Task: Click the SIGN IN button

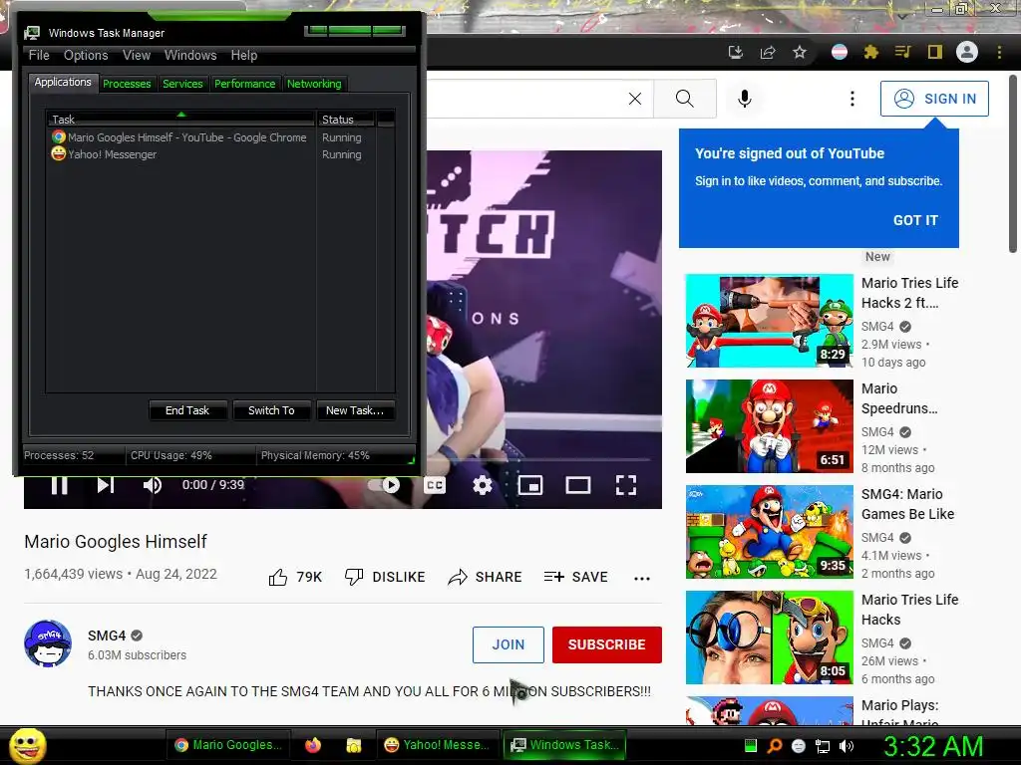Action: [934, 99]
